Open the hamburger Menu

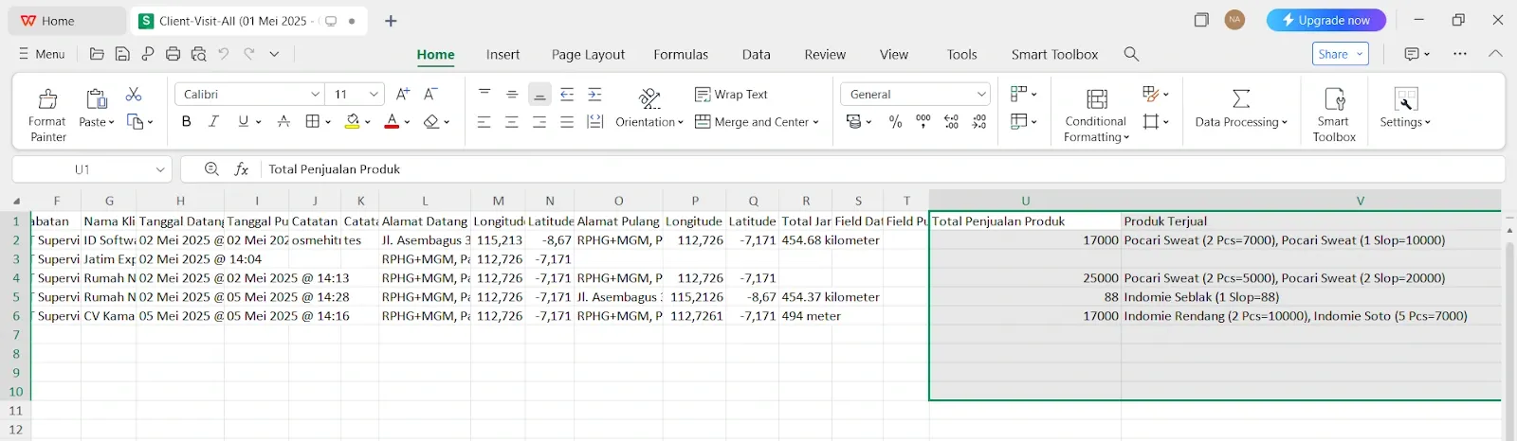tap(42, 54)
